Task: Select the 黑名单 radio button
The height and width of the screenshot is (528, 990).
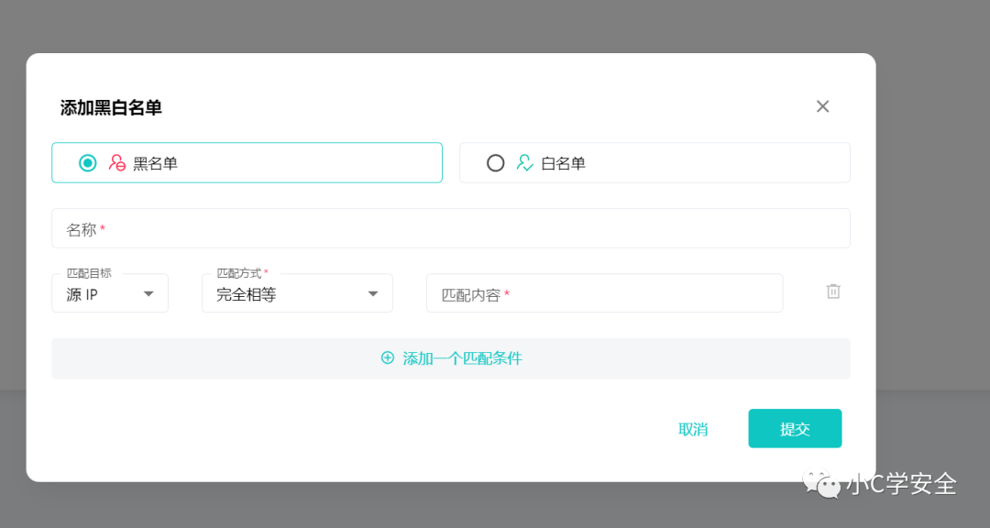Action: [88, 163]
